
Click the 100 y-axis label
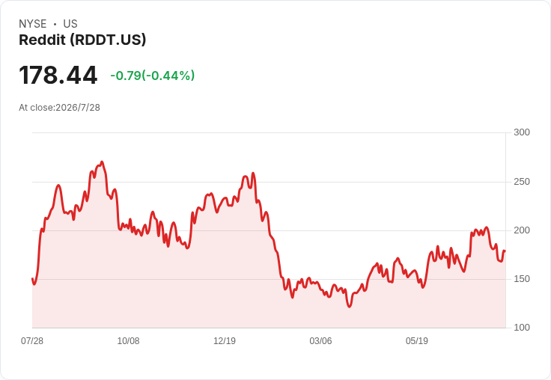[522, 328]
